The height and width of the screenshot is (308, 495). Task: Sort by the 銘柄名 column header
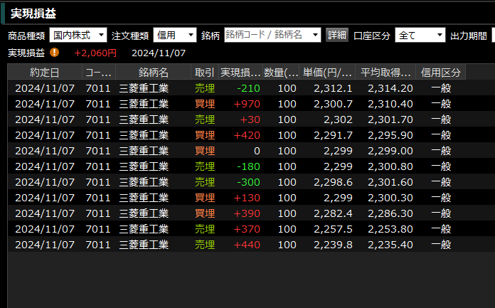pos(153,73)
